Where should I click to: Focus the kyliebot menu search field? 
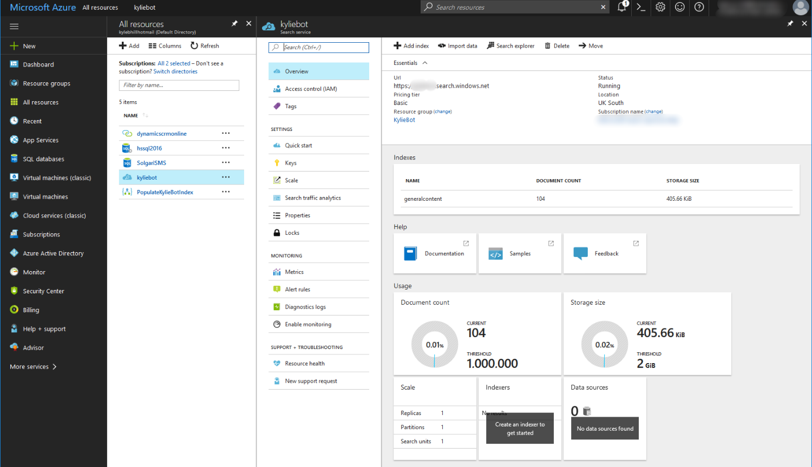click(x=319, y=47)
